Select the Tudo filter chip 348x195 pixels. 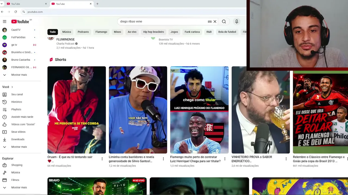(53, 32)
